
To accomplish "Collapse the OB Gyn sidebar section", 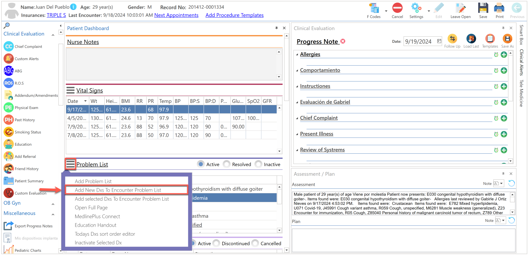I will [x=53, y=204].
